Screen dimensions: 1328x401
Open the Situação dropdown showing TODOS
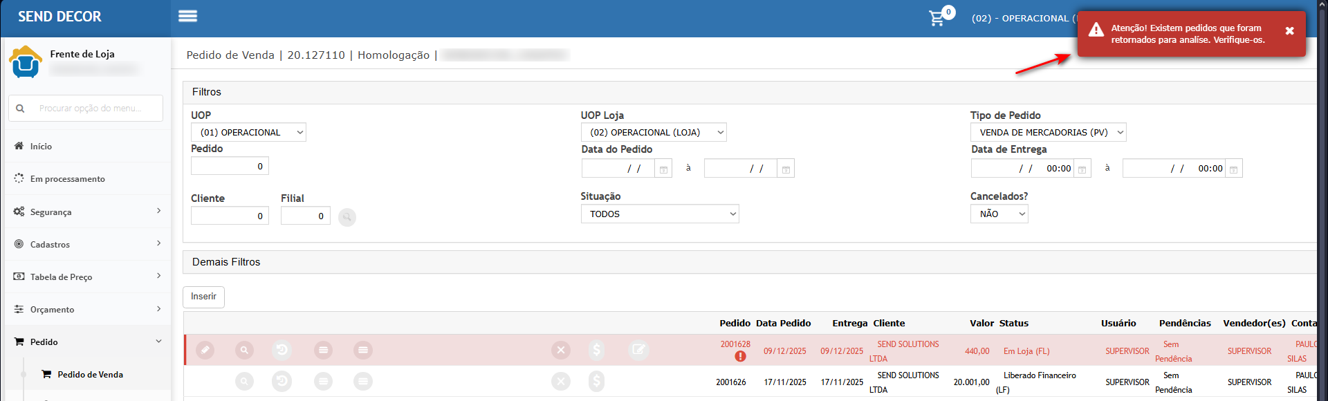pyautogui.click(x=660, y=214)
